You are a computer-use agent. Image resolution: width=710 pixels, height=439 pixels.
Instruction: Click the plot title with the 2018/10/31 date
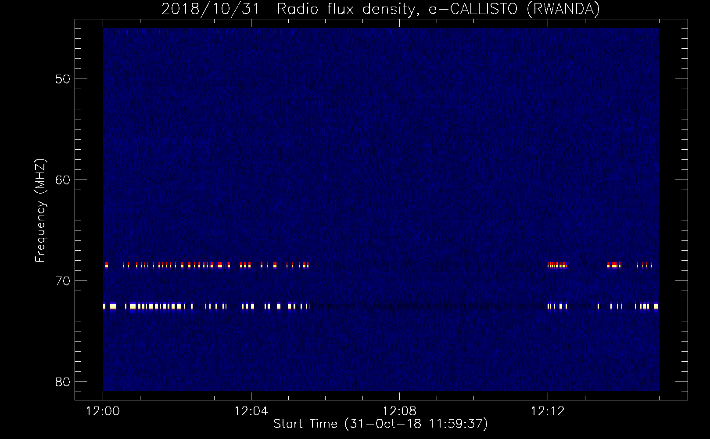380,9
